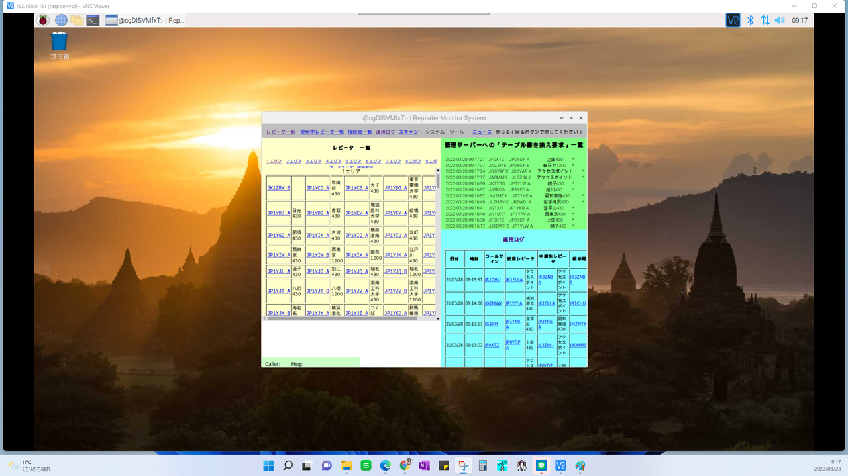Click the repeater list vertical scrollbar
Screen dimensions: 848x476
coord(438,244)
